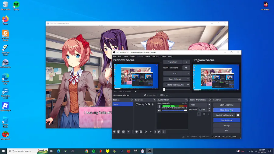Open the File menu in OBS
274x154 pixels.
pos(114,56)
